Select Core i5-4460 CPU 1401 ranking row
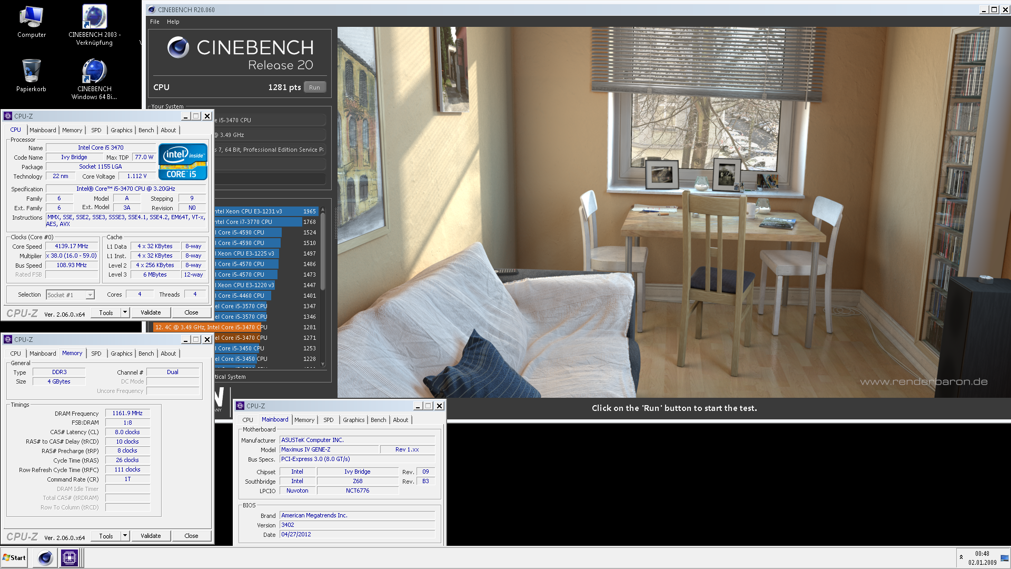Image resolution: width=1011 pixels, height=569 pixels. [265, 296]
